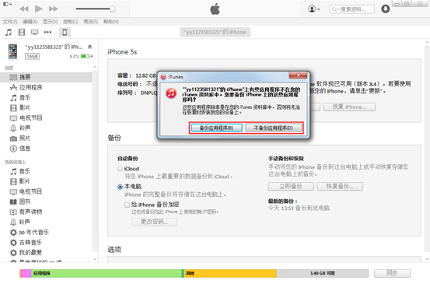Image resolution: width=430 pixels, height=284 pixels.
Task: Click the 立即备份 button
Action: [291, 186]
